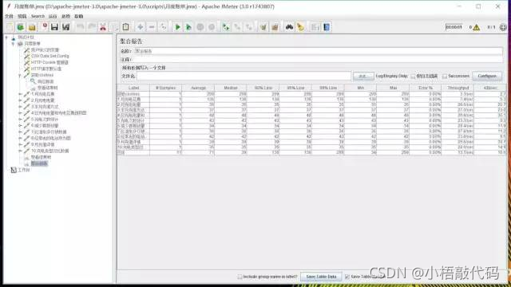This screenshot has height=287, width=511.
Task: Click the comments input field
Action: point(318,60)
